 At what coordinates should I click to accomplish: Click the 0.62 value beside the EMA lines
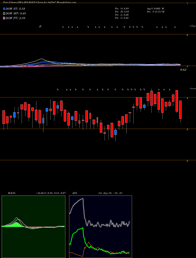click(183, 70)
